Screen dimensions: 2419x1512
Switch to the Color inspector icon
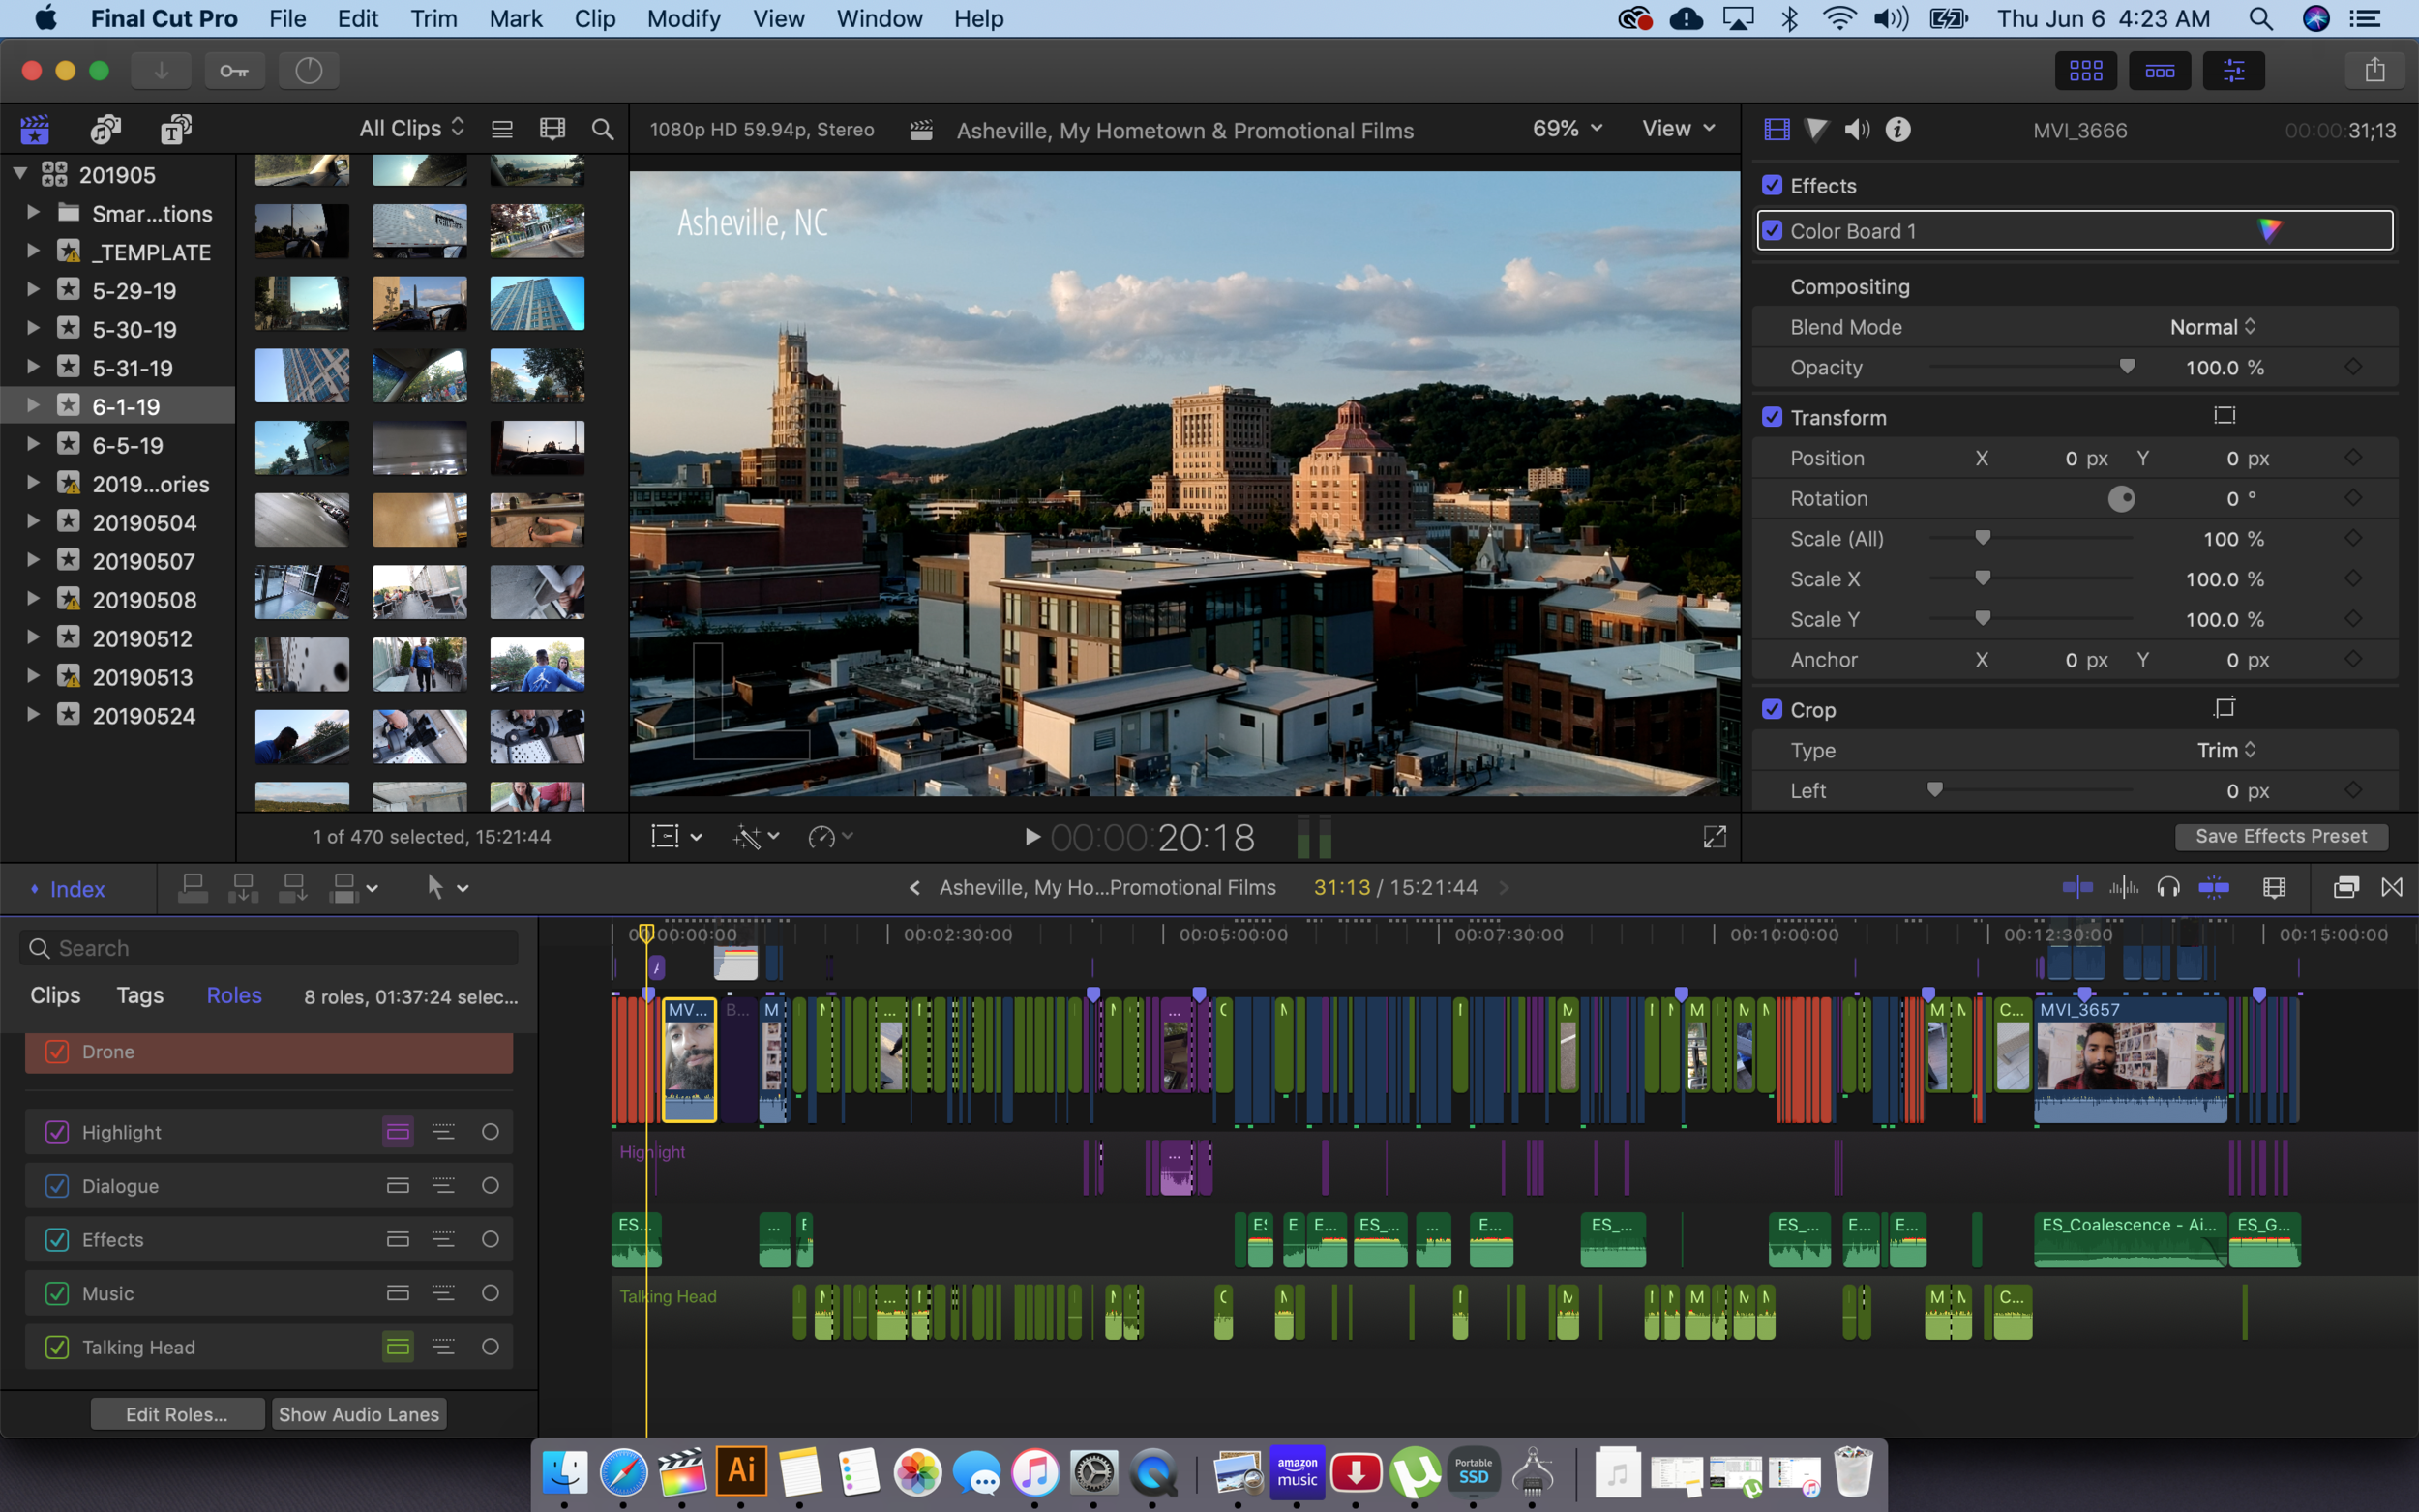[x=1817, y=129]
